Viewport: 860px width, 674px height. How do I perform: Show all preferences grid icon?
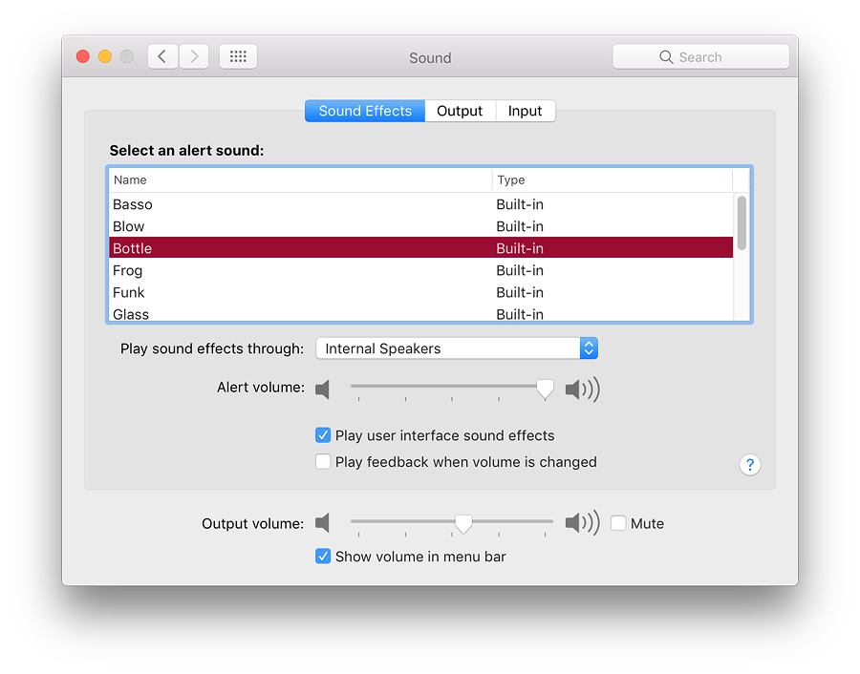coord(238,56)
